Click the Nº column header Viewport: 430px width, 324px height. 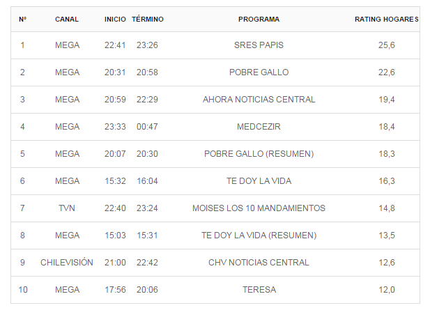[x=22, y=20]
